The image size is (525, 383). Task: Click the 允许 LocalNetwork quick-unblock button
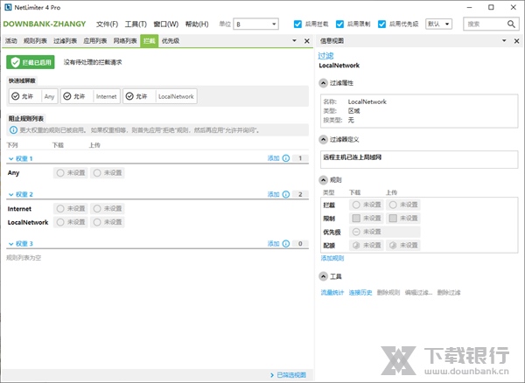(160, 96)
